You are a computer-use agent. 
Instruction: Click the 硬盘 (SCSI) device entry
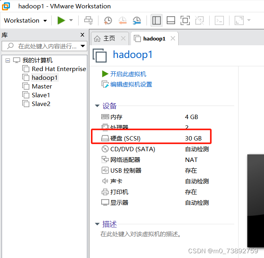pos(125,139)
